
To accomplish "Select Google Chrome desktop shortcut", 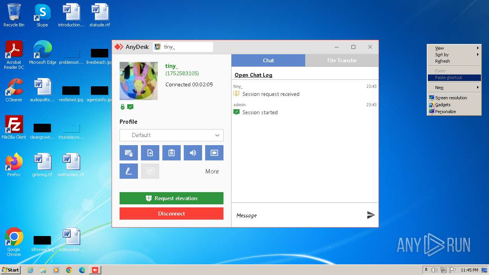I will tap(14, 242).
